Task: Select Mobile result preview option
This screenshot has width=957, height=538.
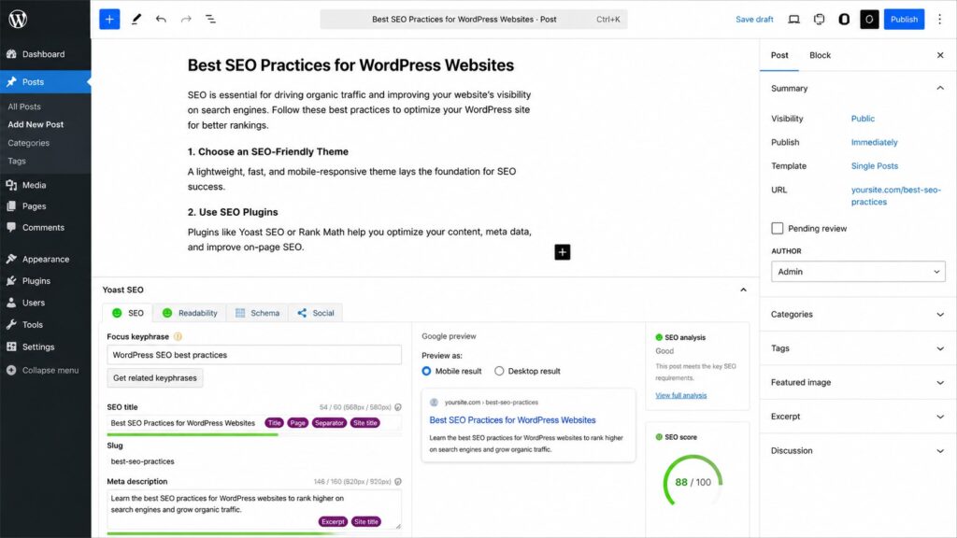Action: point(426,371)
